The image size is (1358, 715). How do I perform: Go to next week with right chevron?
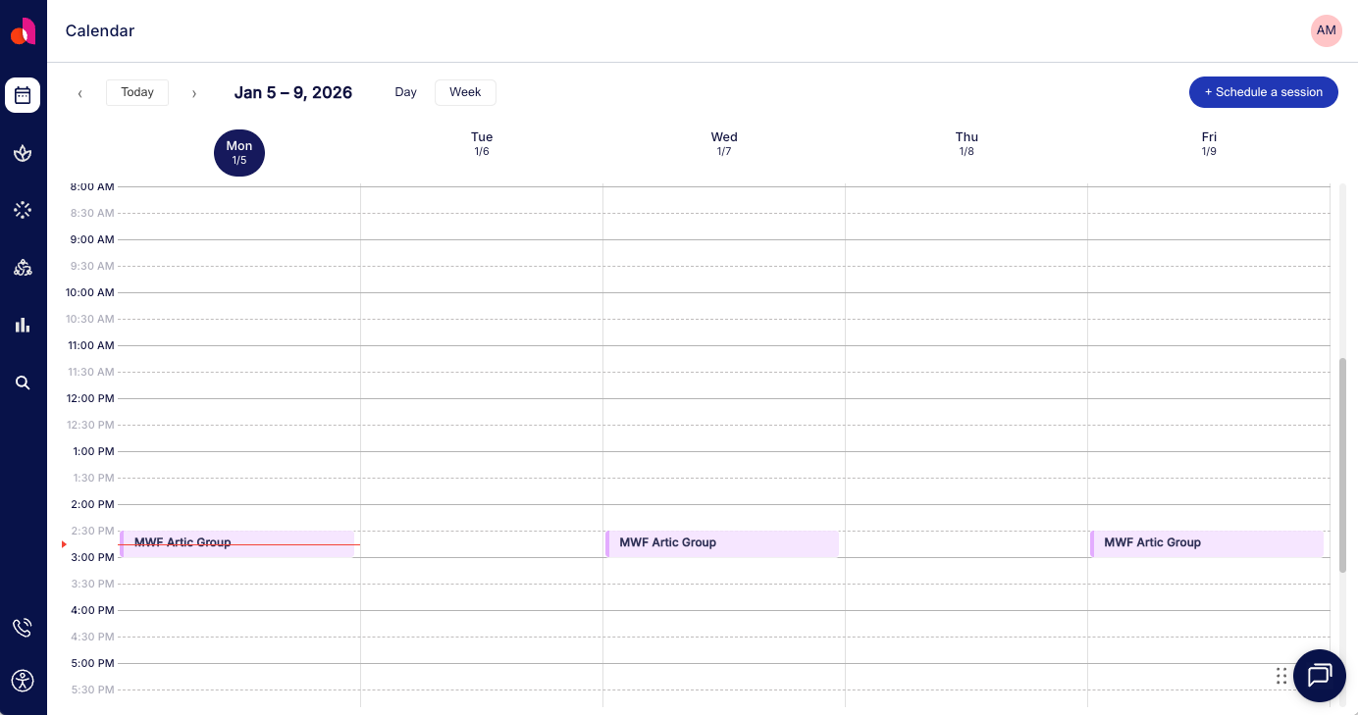pyautogui.click(x=194, y=93)
